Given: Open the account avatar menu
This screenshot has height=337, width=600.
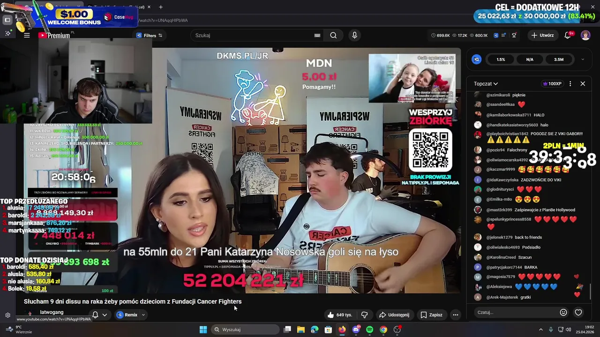Looking at the screenshot, I should coord(585,35).
